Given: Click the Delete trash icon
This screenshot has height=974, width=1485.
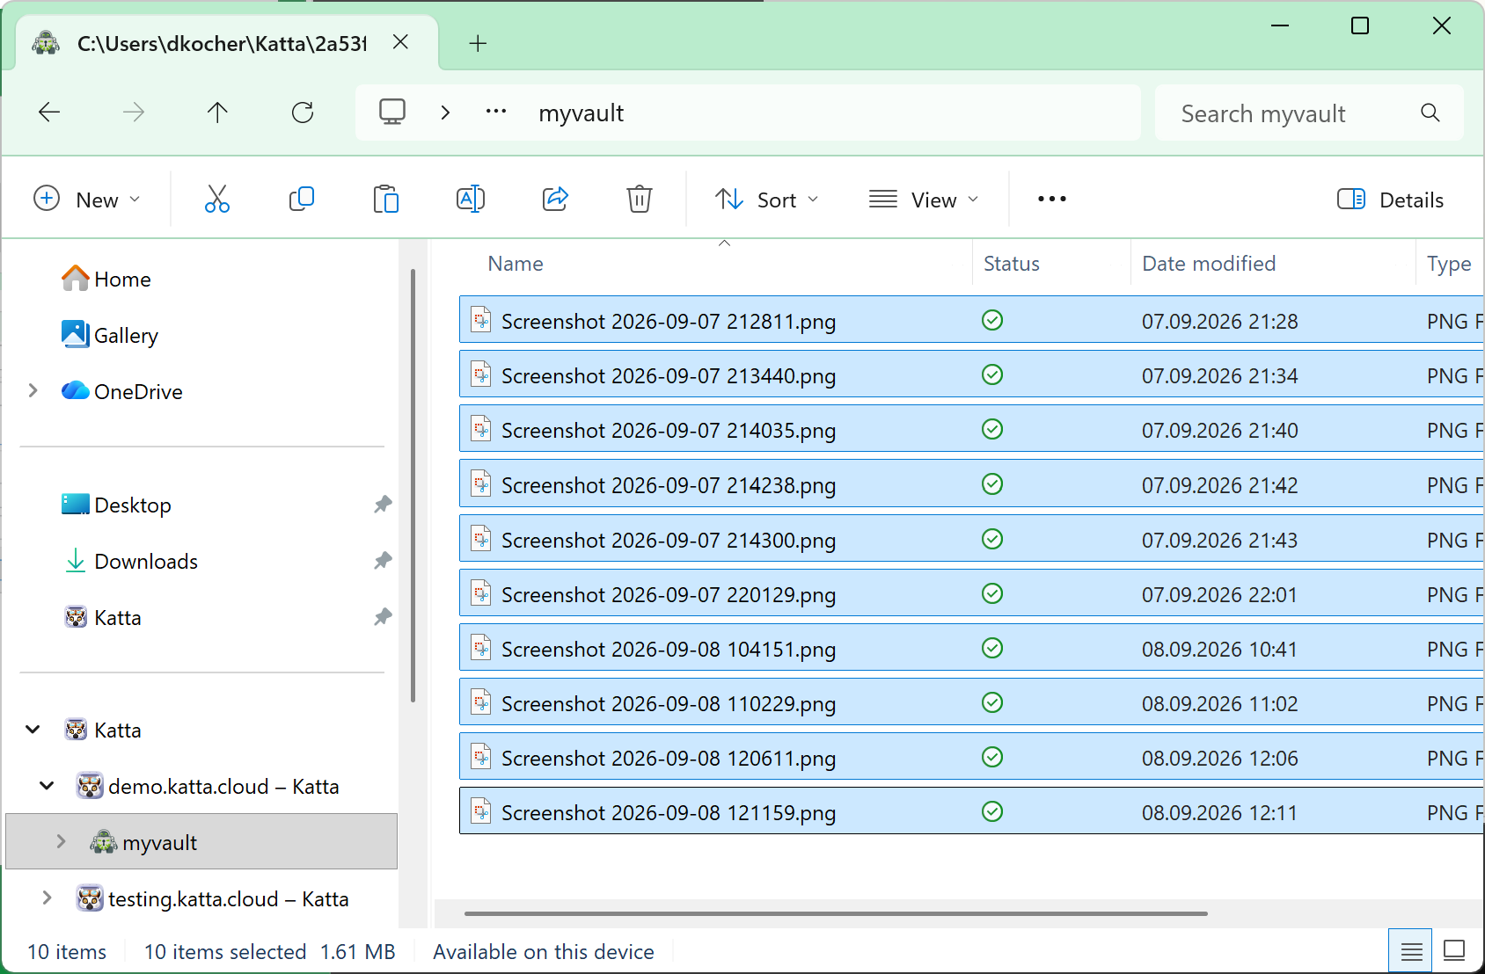Looking at the screenshot, I should pos(640,200).
